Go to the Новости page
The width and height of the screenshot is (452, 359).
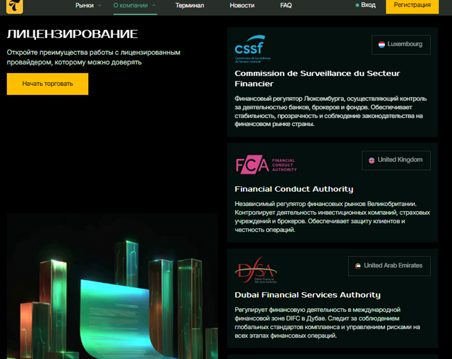[x=242, y=6]
